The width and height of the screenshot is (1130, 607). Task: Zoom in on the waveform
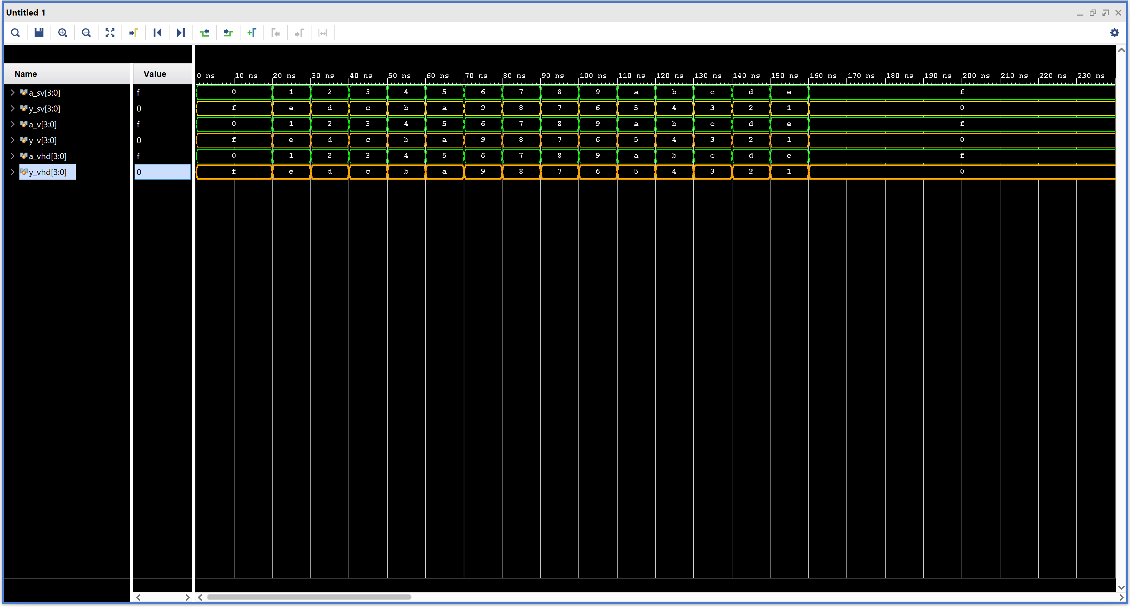tap(63, 33)
